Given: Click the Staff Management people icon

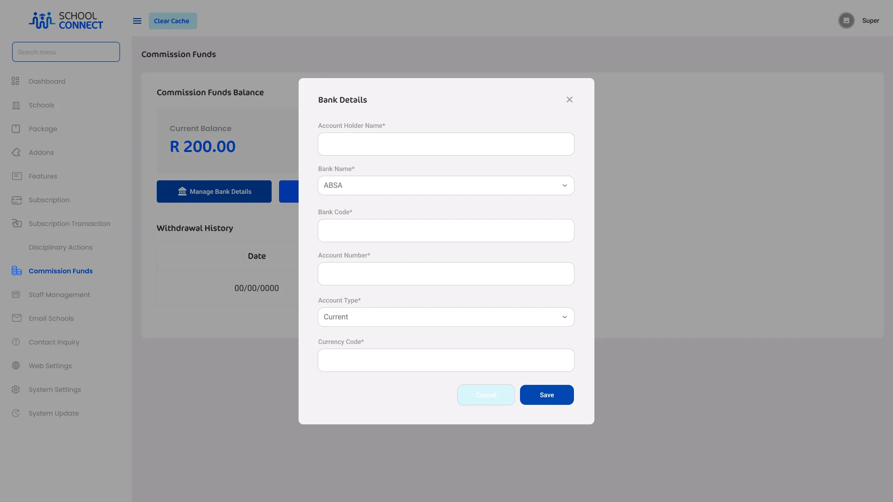Looking at the screenshot, I should 16,295.
